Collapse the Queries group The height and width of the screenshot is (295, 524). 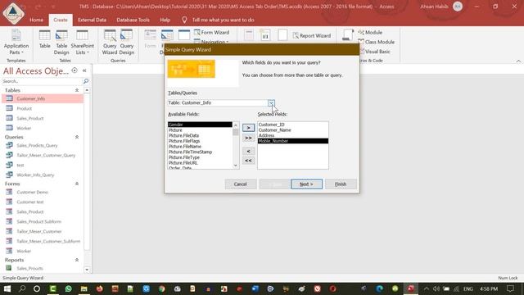click(x=77, y=137)
